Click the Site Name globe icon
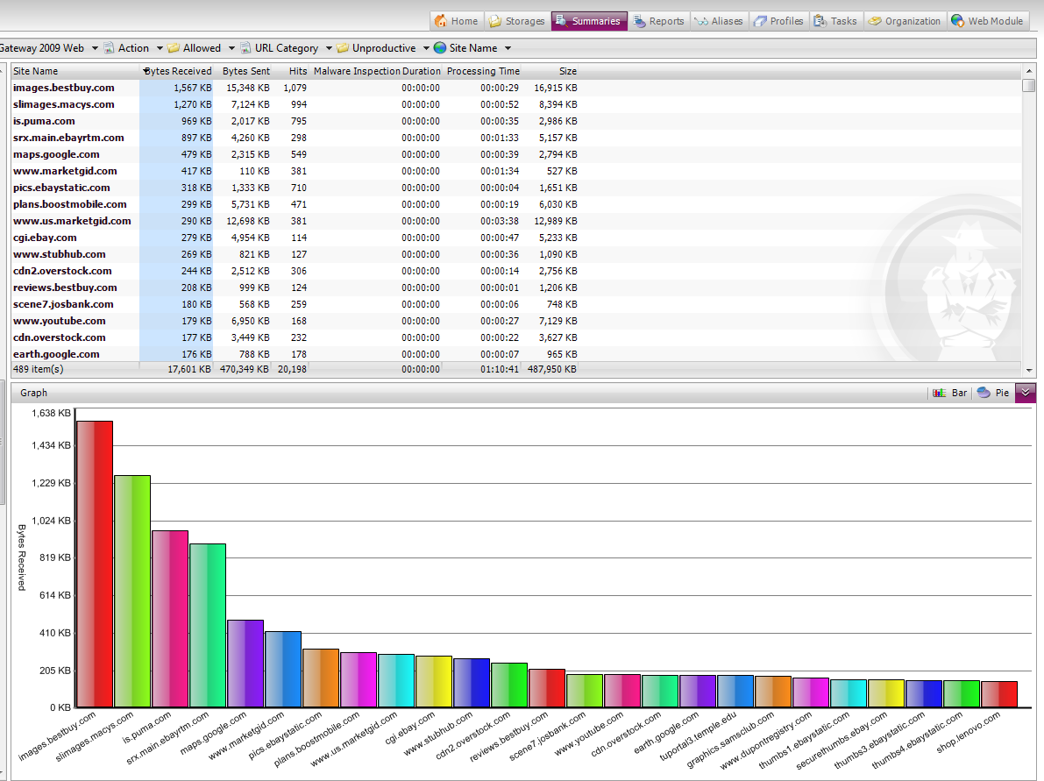The image size is (1044, 781). pos(439,48)
